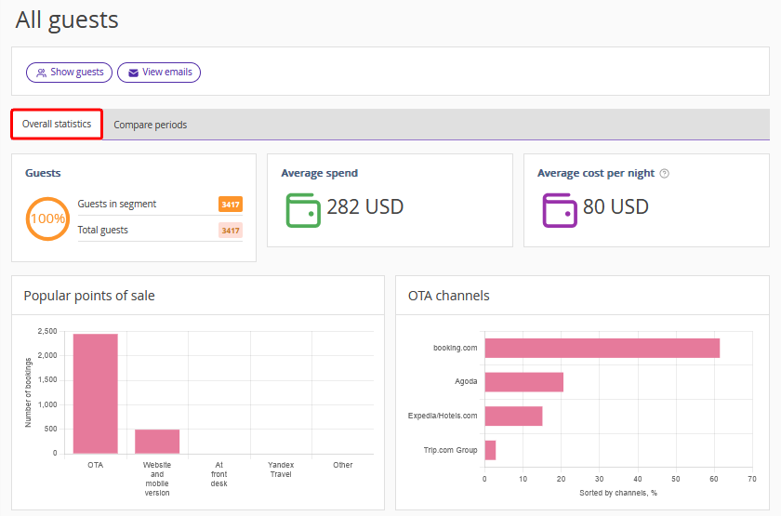Click the orange 3417 Guests in segment badge
The width and height of the screenshot is (781, 516).
point(230,205)
